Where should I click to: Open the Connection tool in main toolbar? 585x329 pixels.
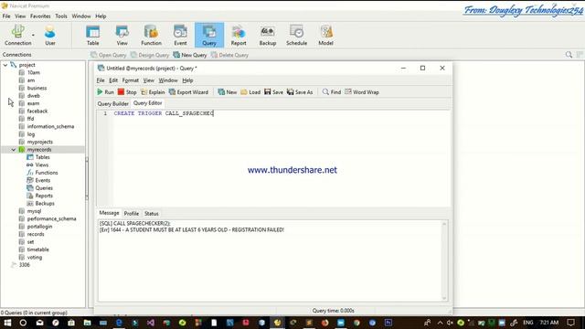pyautogui.click(x=18, y=35)
